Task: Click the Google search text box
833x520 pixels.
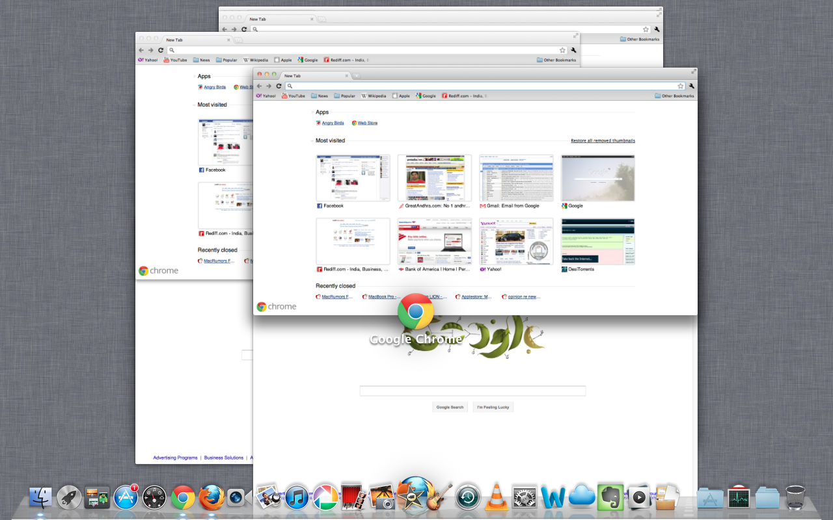Action: click(472, 391)
